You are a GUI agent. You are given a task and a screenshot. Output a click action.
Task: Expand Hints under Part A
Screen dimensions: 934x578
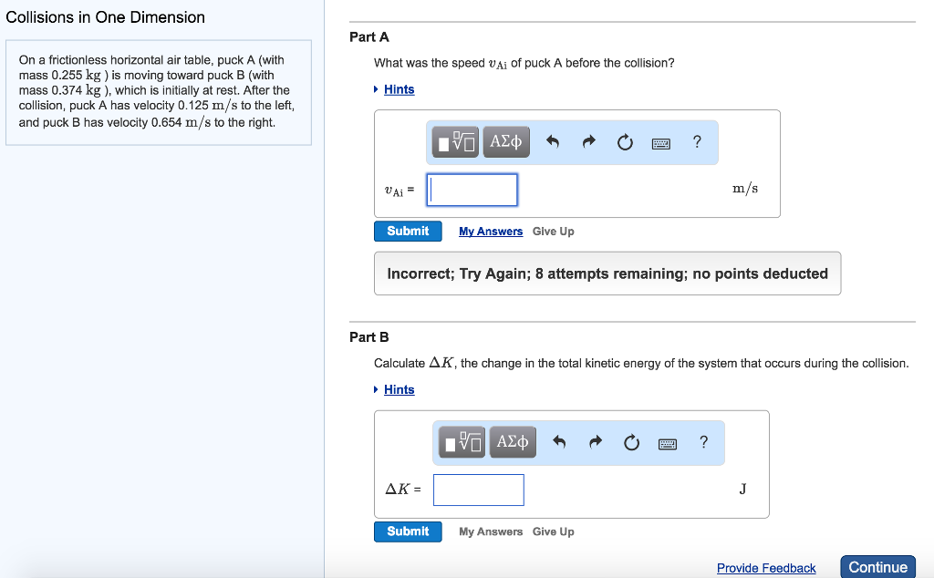[x=399, y=89]
